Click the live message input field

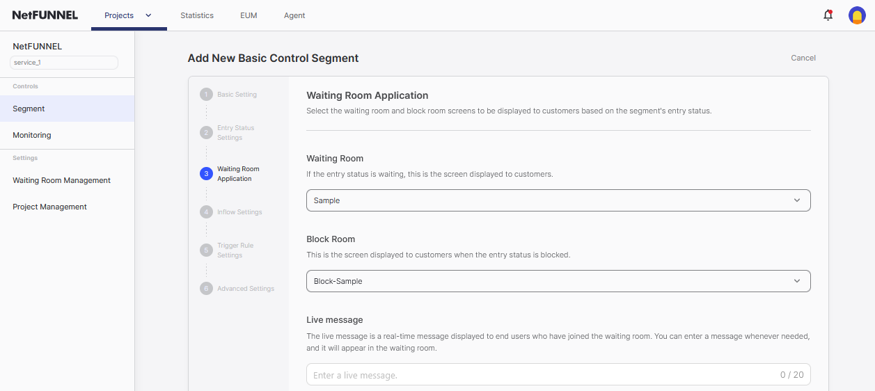(x=543, y=375)
